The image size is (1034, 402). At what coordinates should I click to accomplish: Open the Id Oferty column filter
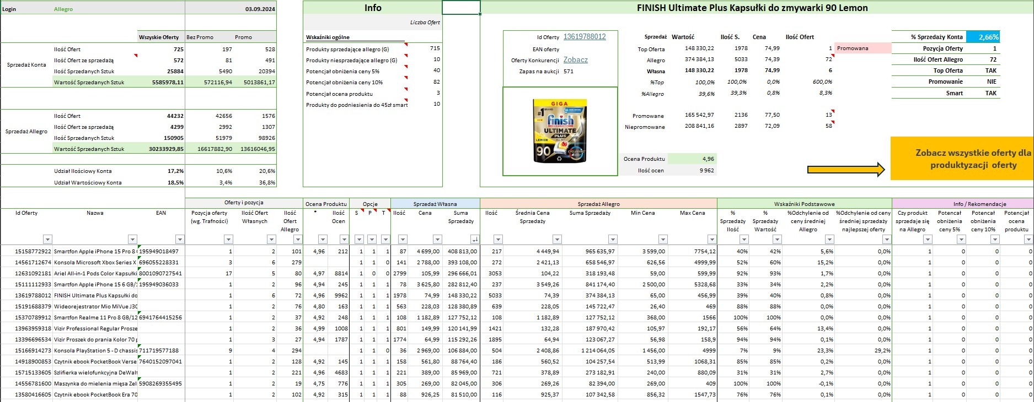47,239
